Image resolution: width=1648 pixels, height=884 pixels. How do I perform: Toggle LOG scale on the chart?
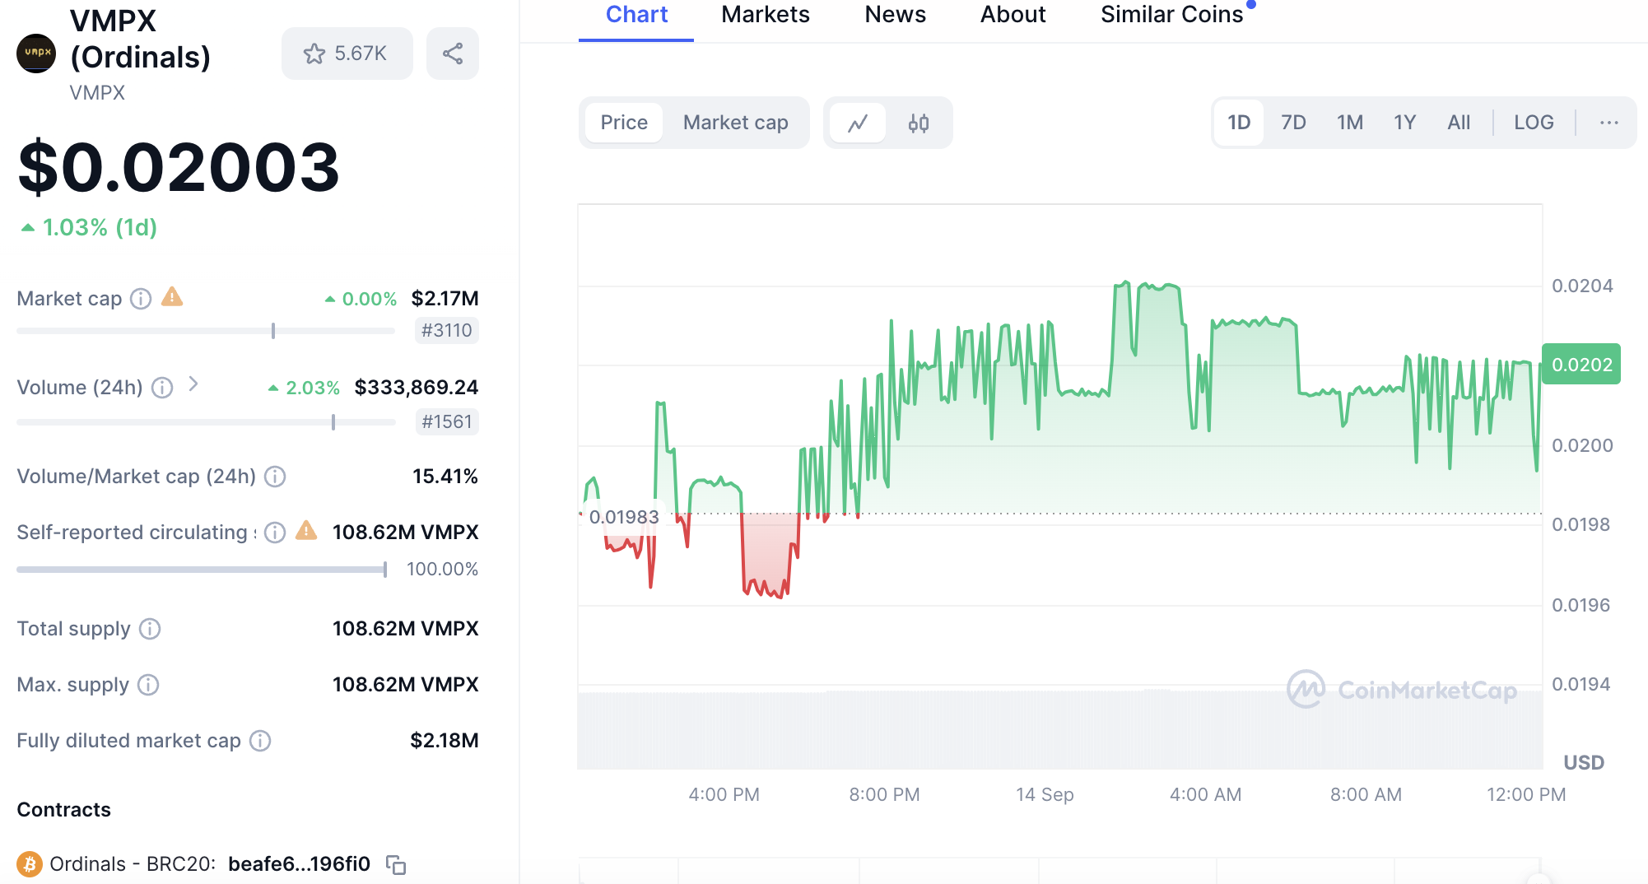point(1534,123)
